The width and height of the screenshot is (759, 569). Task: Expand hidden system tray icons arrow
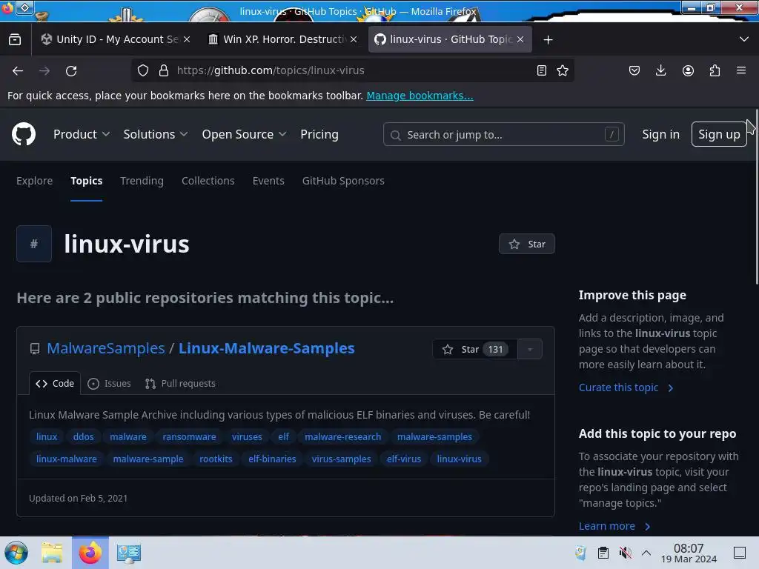[x=646, y=553]
